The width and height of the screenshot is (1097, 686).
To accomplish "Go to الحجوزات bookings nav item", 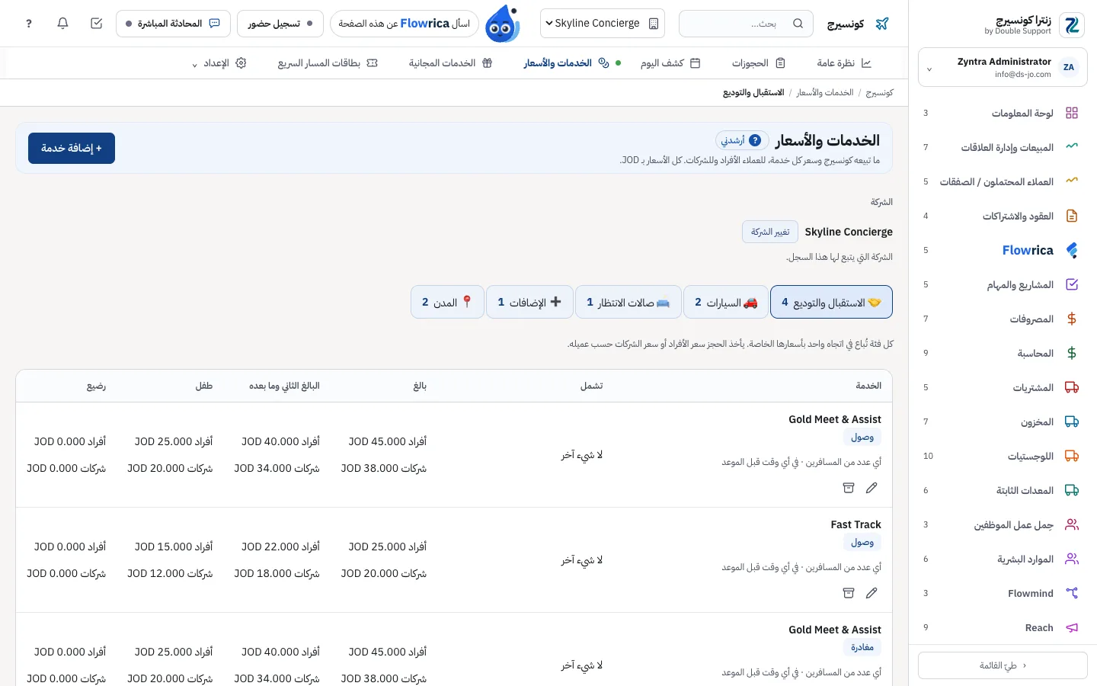I will coord(759,63).
